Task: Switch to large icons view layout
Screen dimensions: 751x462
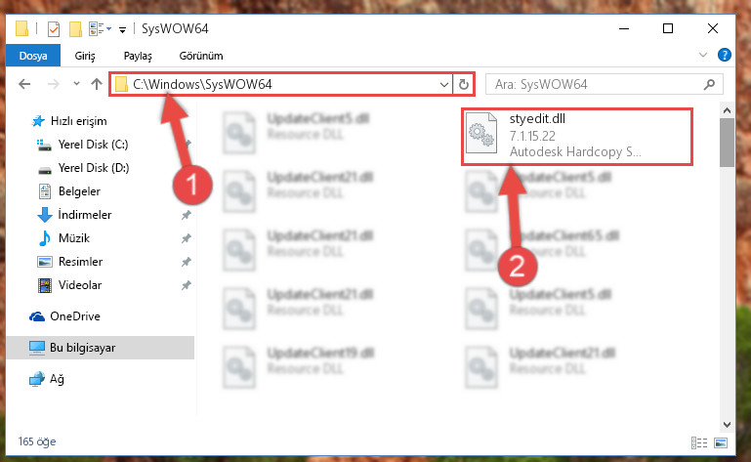Action: point(721,442)
